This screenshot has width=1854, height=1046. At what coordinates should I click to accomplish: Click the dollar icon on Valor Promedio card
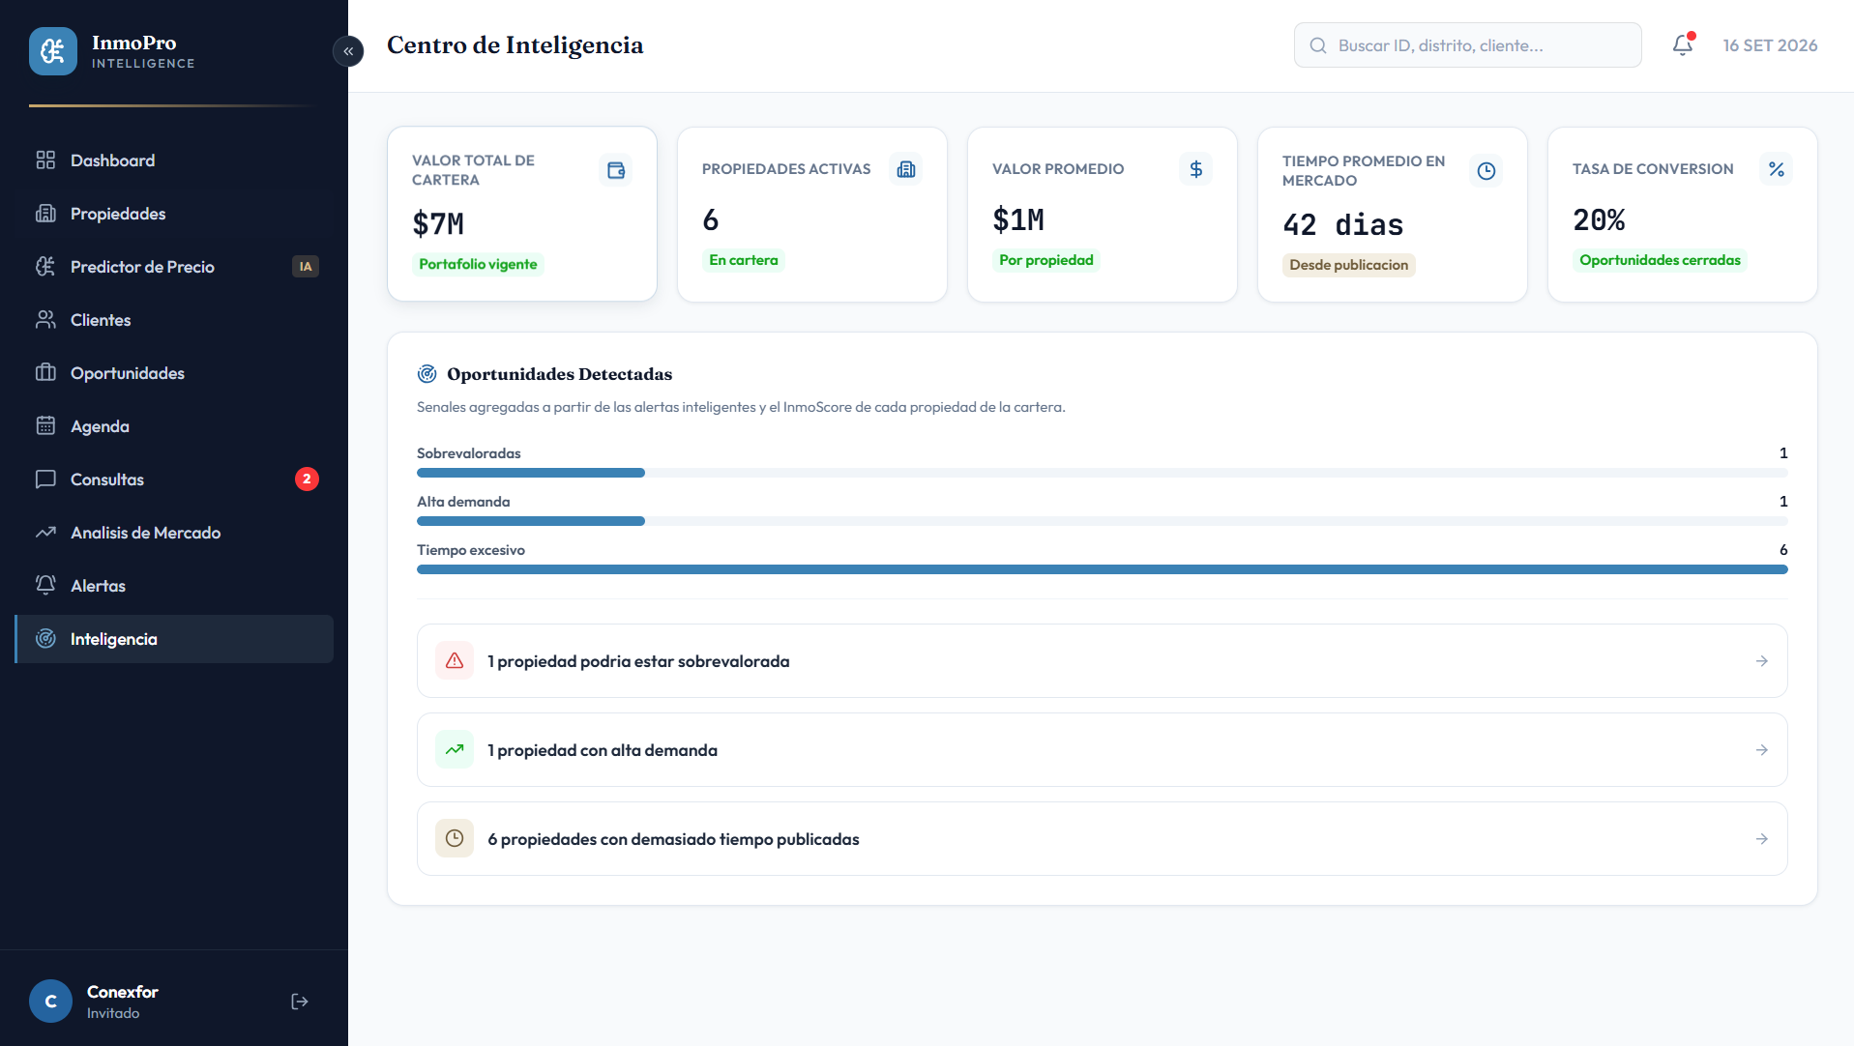[1196, 169]
